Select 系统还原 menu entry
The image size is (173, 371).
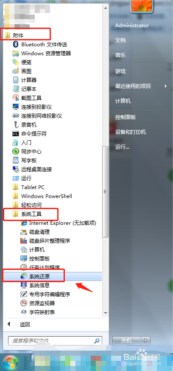click(x=52, y=276)
